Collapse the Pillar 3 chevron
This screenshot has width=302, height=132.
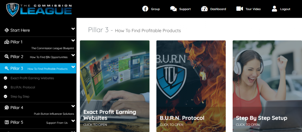point(73,67)
